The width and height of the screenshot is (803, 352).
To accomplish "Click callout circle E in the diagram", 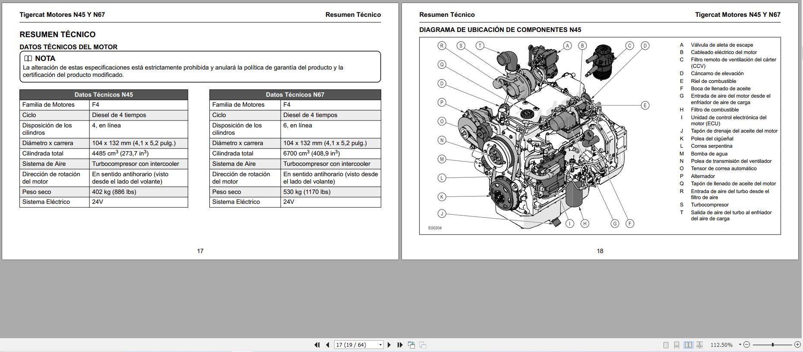I will (645, 105).
